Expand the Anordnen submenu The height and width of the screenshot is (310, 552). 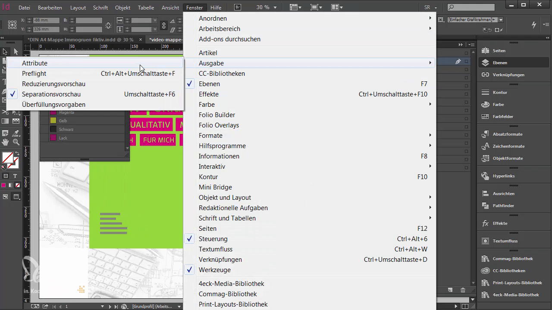point(309,19)
